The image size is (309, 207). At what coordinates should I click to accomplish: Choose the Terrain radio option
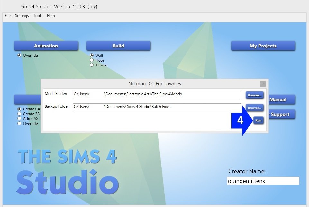pyautogui.click(x=92, y=65)
